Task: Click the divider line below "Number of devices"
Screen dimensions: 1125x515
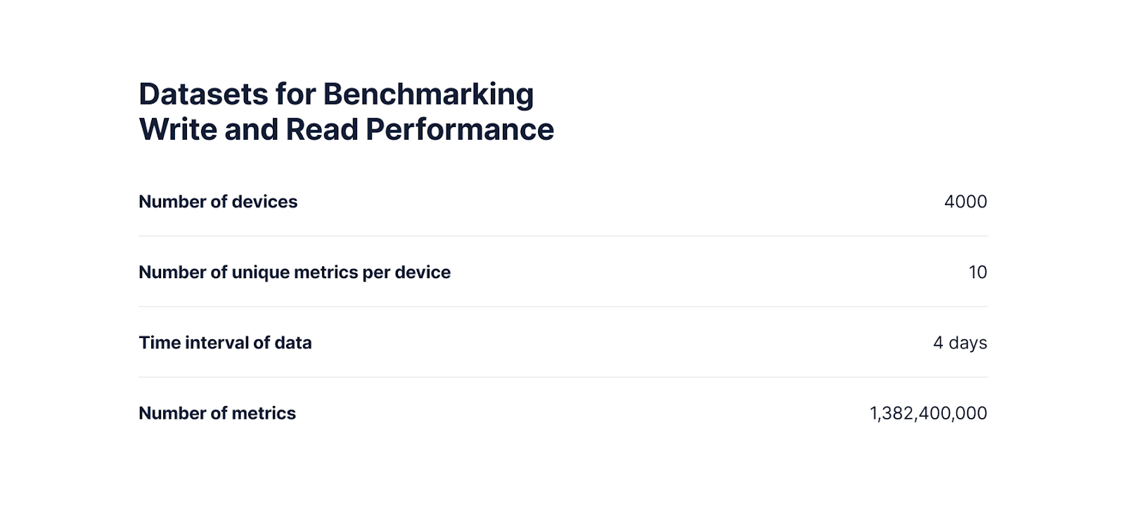Action: (562, 236)
